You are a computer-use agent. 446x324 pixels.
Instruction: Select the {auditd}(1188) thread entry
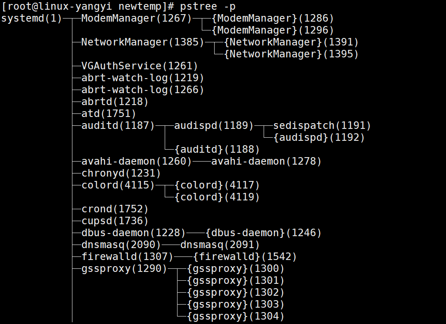(x=217, y=150)
